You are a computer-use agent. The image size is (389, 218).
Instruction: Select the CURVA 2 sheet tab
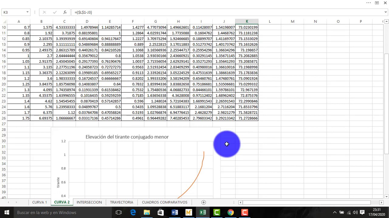62,202
